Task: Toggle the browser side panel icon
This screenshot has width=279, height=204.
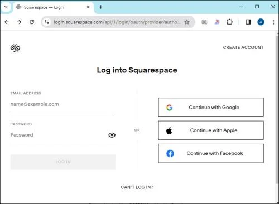Action: pos(248,22)
